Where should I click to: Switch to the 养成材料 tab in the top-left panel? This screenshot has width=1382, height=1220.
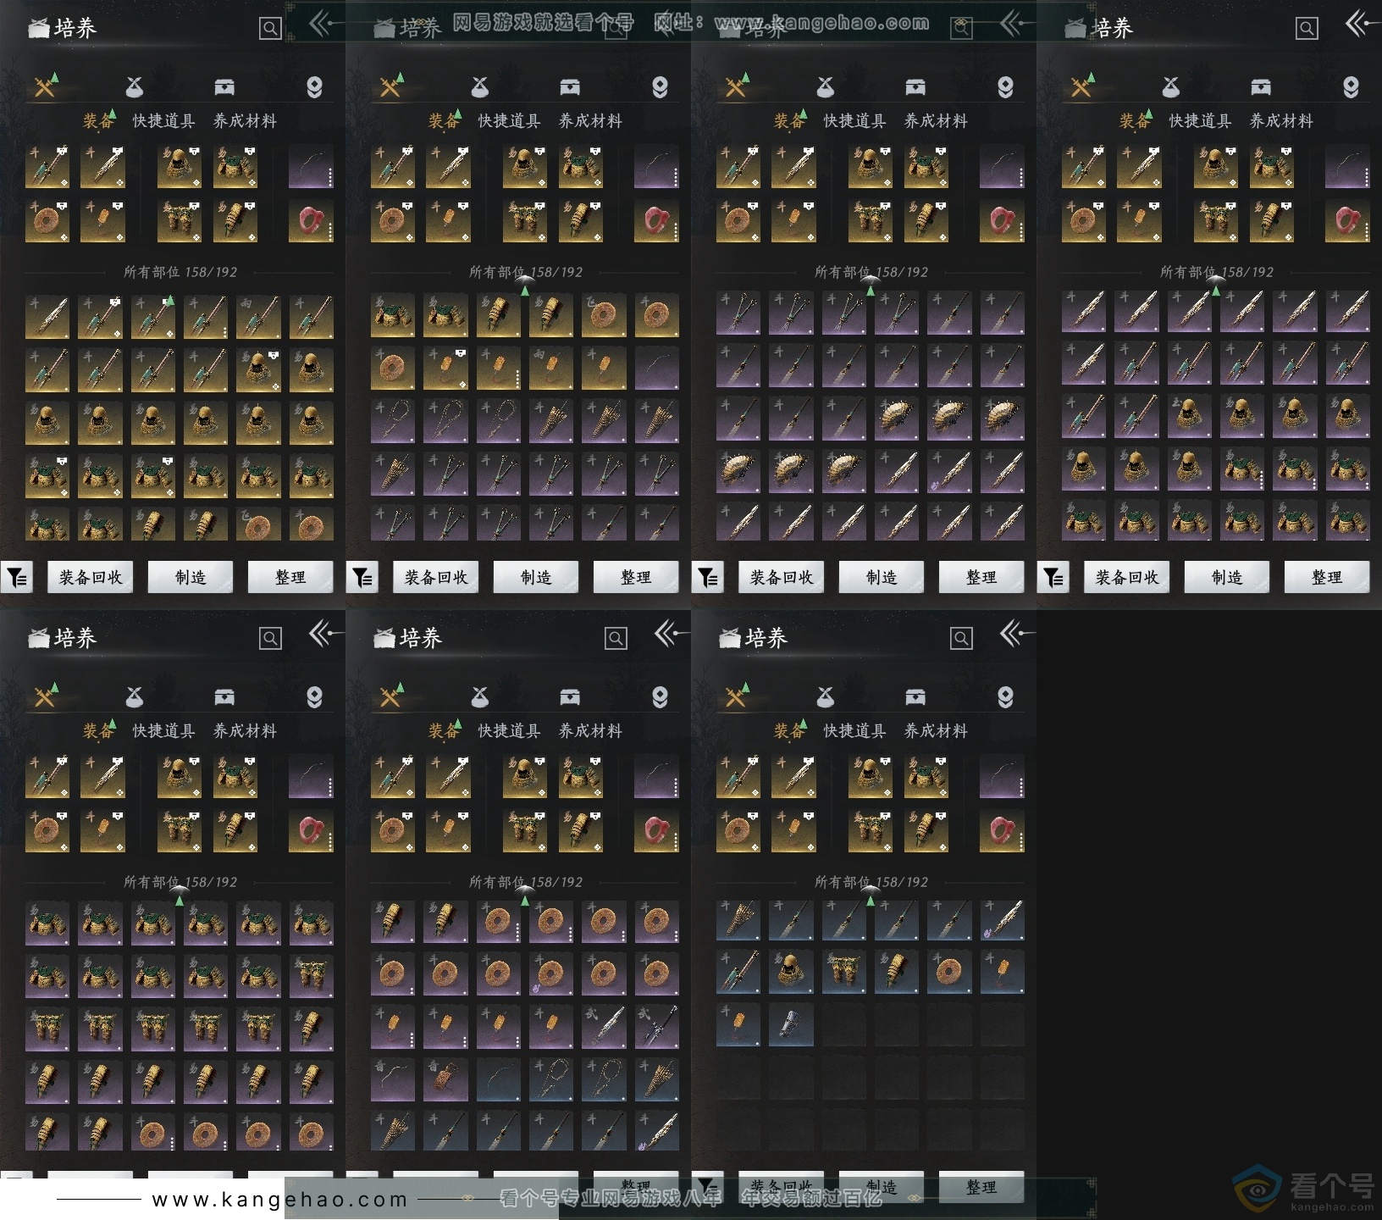(245, 121)
